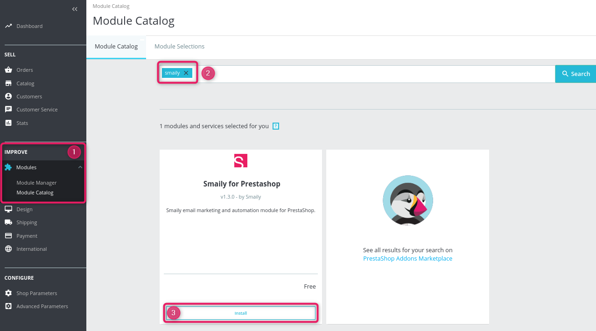Screen dimensions: 596x331
Task: Select Module Catalog in the sidebar submenu
Action: (x=35, y=193)
